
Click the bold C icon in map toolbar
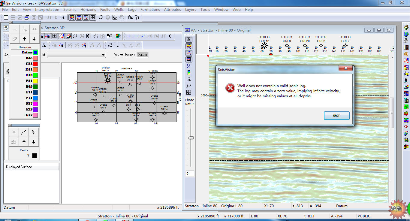point(170,36)
